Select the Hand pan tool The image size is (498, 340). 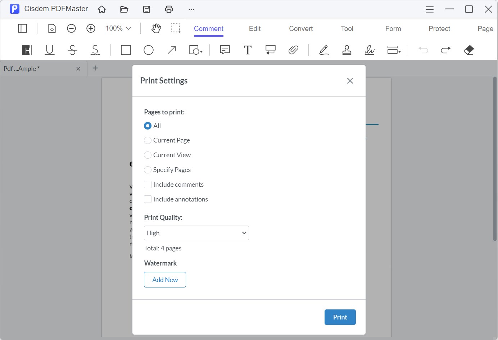156,28
